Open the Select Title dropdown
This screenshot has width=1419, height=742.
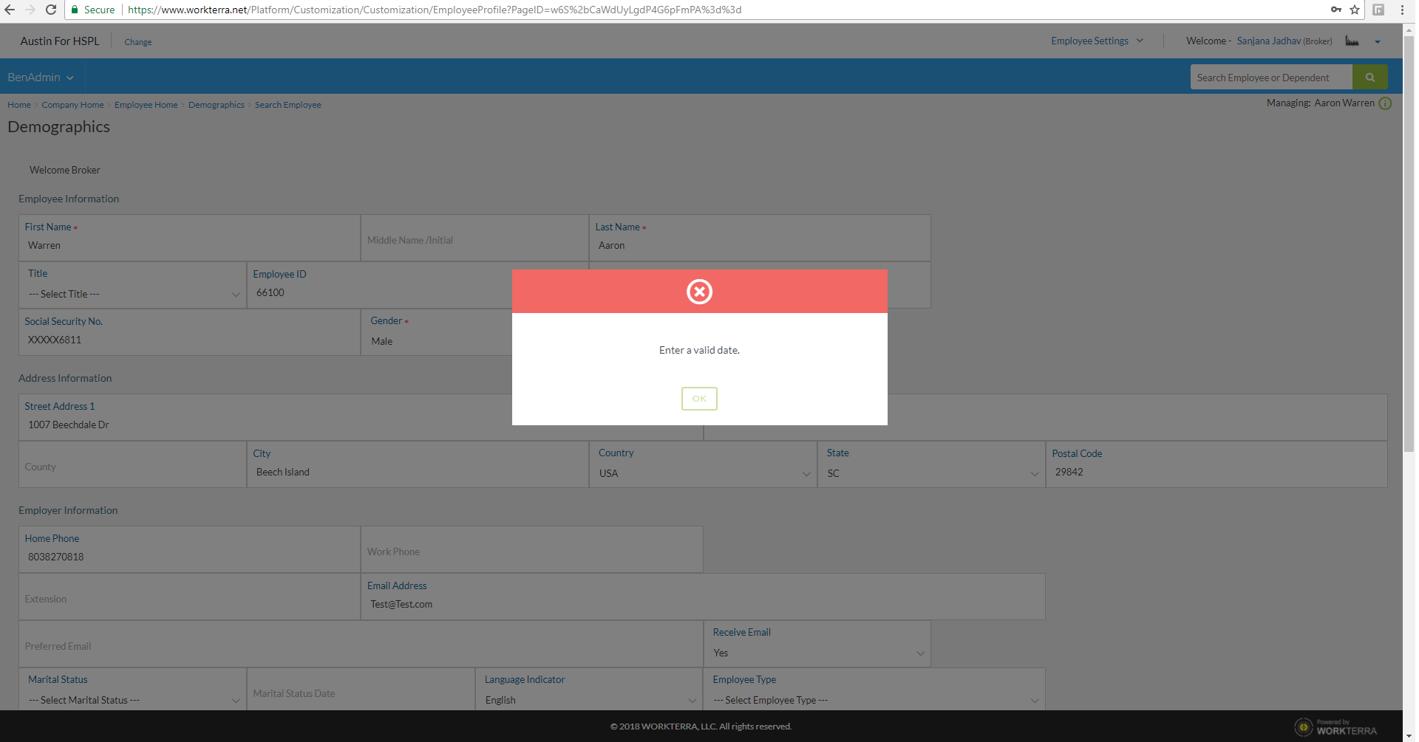point(133,294)
